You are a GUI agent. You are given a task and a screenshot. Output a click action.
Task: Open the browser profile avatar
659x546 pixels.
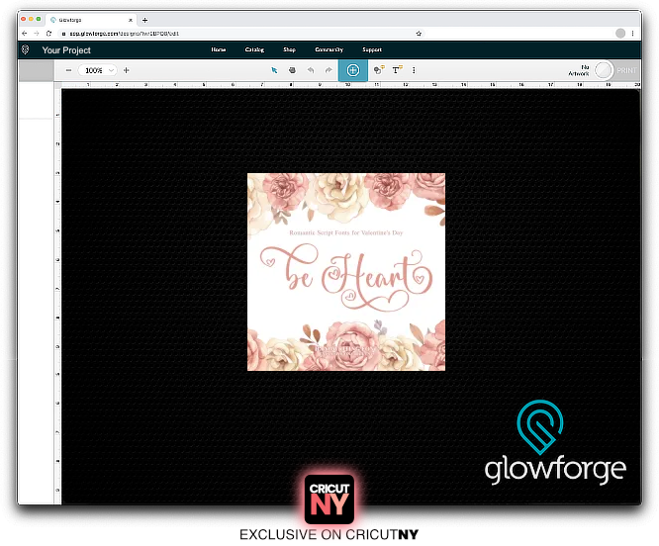point(620,34)
